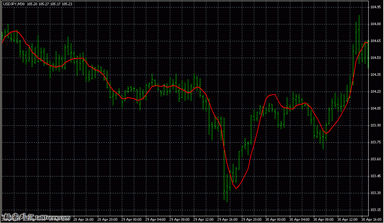The image size is (384, 223).
Task: Select the 103.30 price scale label
Action: pyautogui.click(x=376, y=193)
